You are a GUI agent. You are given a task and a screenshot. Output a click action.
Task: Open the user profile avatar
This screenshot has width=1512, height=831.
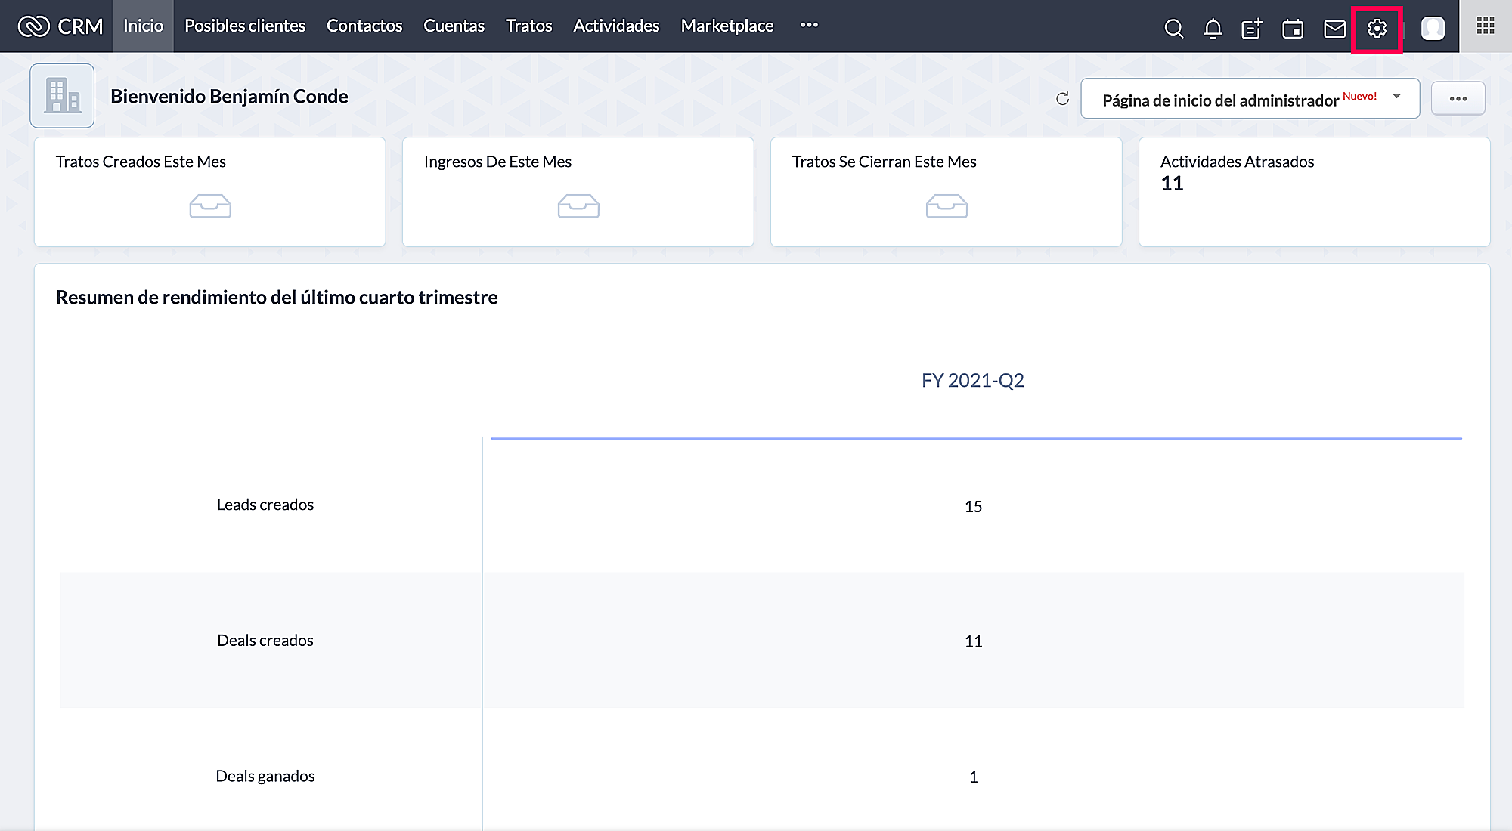pyautogui.click(x=1433, y=28)
